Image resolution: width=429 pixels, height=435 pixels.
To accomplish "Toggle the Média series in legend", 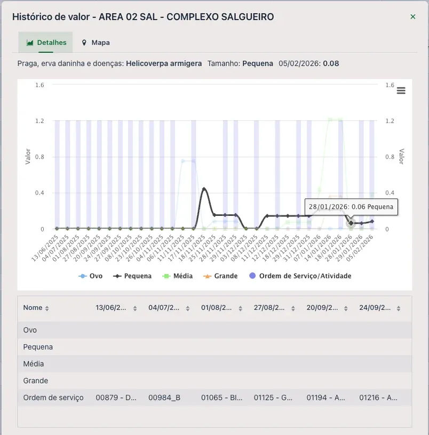I will [x=178, y=276].
